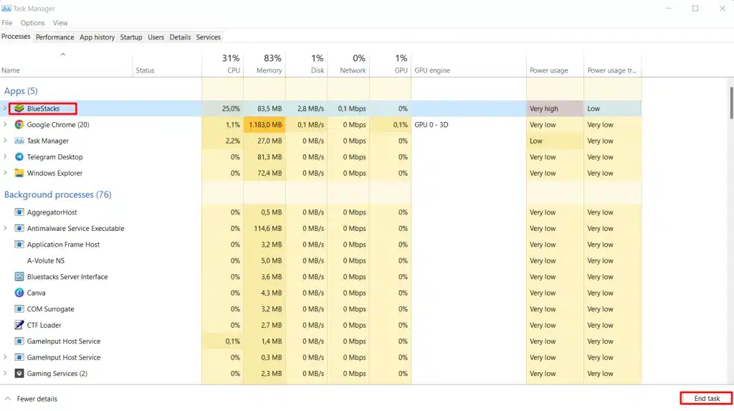Select the Apps (5) group heading
The image size is (734, 411).
point(21,91)
